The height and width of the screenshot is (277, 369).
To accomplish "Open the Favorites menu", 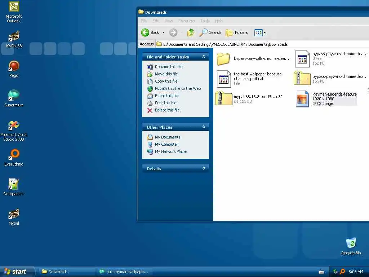I will tap(186, 21).
